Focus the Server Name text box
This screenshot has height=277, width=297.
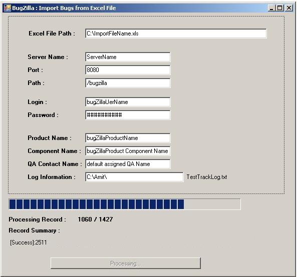(128, 57)
